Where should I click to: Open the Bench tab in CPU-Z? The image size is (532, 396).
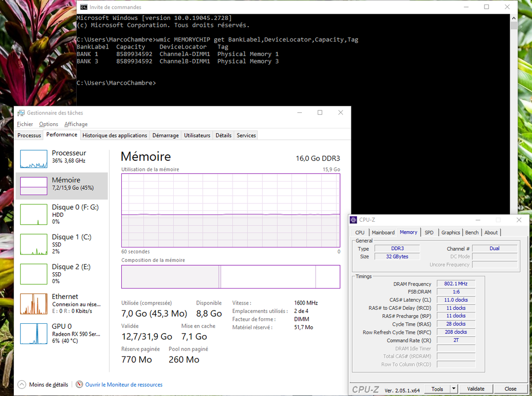(x=472, y=233)
